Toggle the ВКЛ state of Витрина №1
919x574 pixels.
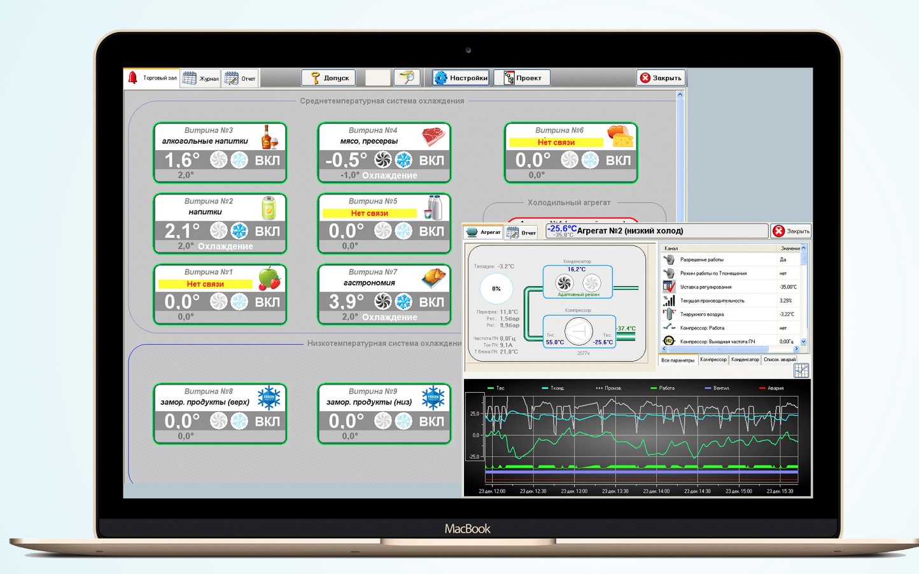[267, 301]
